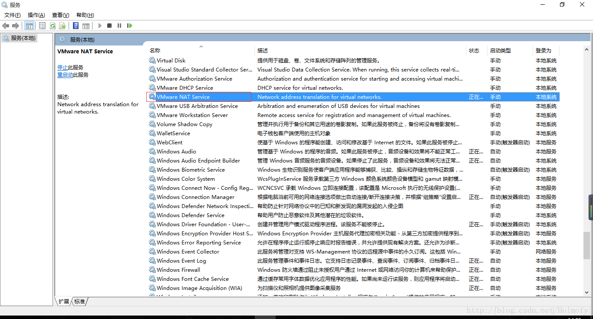Click gear icon of Windows Color System
The image size is (593, 319).
point(152,179)
